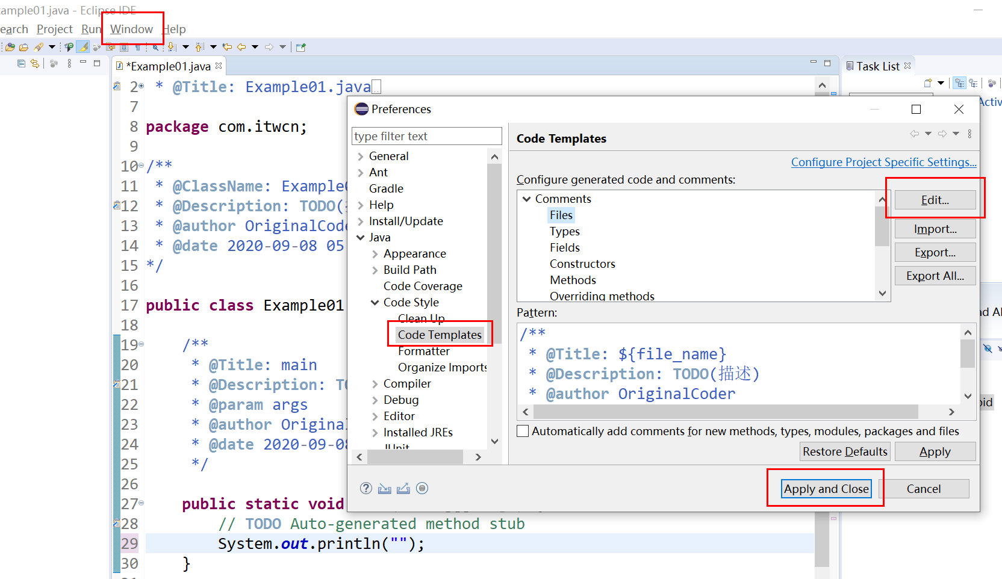Click Previous Annotation toolbar icon
The height and width of the screenshot is (579, 1002).
200,47
